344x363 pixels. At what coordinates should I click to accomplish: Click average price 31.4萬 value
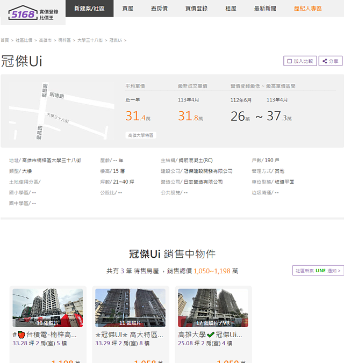point(138,116)
